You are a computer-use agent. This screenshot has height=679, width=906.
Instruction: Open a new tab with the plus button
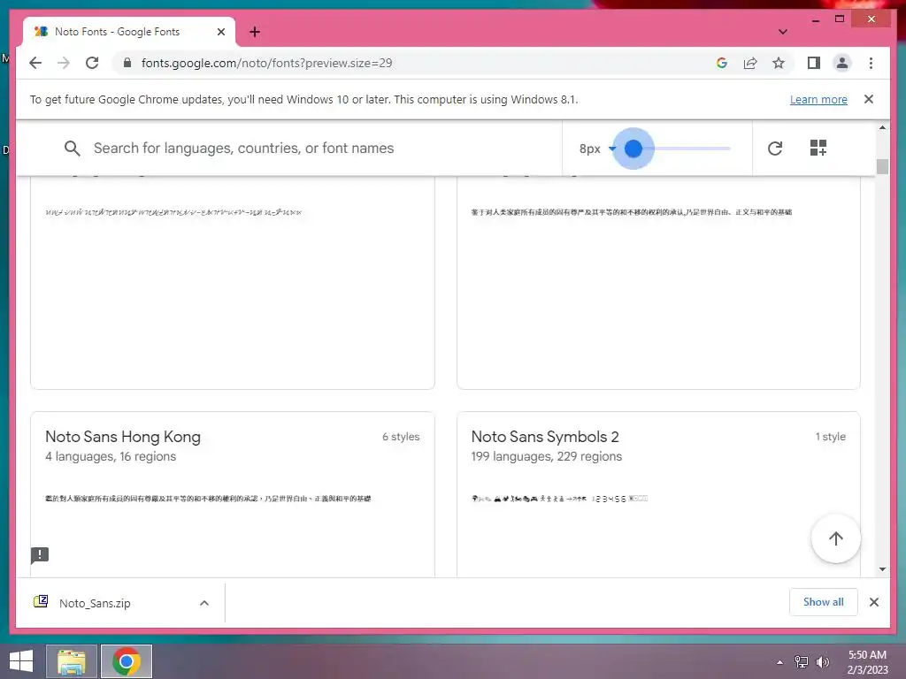tap(255, 32)
